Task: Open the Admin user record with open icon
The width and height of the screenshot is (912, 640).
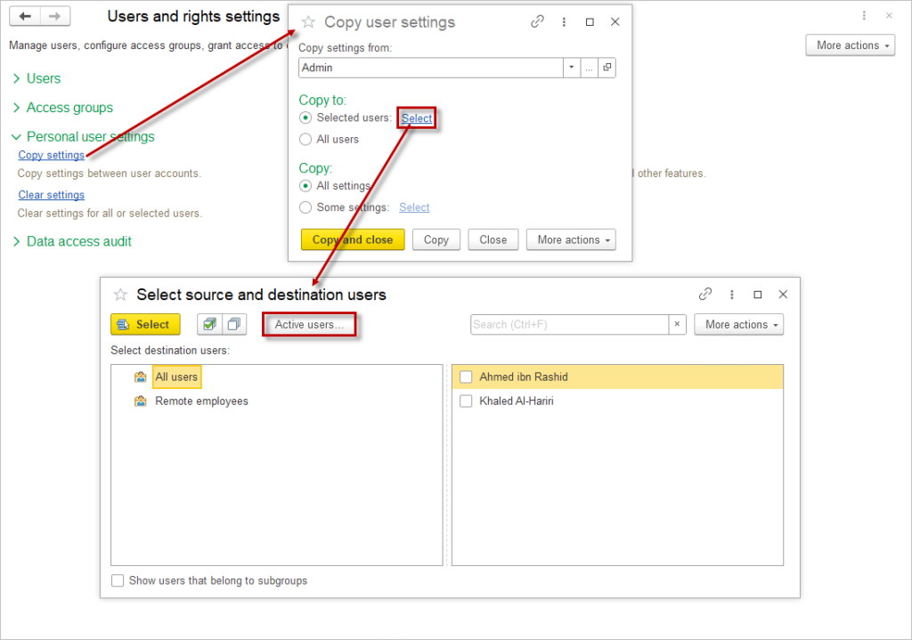Action: (x=607, y=68)
